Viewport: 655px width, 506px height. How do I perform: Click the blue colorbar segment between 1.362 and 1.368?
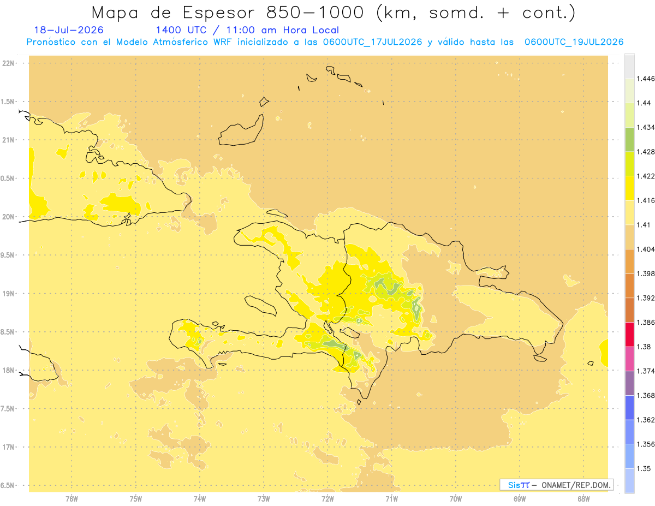[x=629, y=407]
